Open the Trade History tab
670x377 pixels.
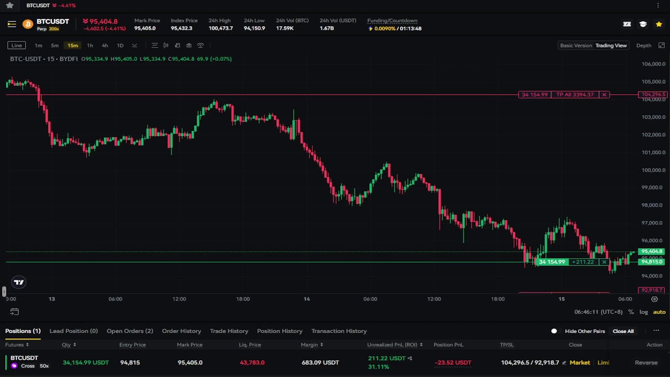229,331
